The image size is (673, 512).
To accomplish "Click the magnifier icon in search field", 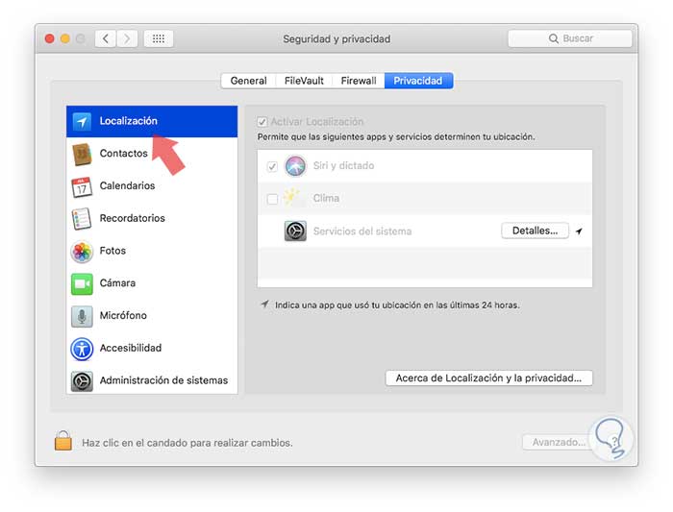I will (554, 38).
